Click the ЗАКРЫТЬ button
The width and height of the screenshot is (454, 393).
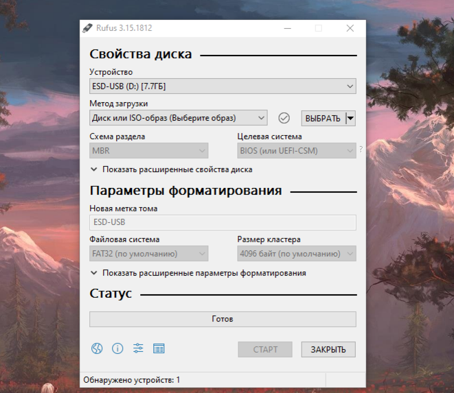click(328, 350)
